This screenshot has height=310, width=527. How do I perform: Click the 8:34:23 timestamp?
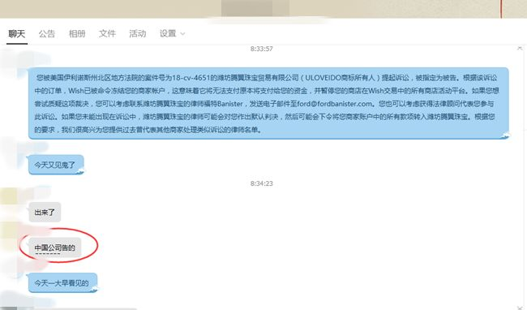(262, 183)
